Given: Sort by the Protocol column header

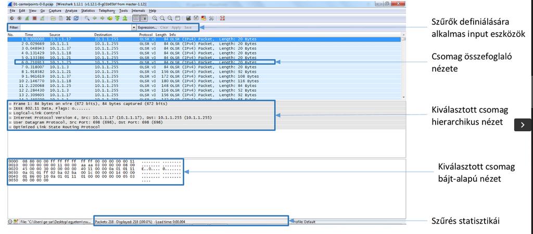Looking at the screenshot, I should [x=146, y=35].
